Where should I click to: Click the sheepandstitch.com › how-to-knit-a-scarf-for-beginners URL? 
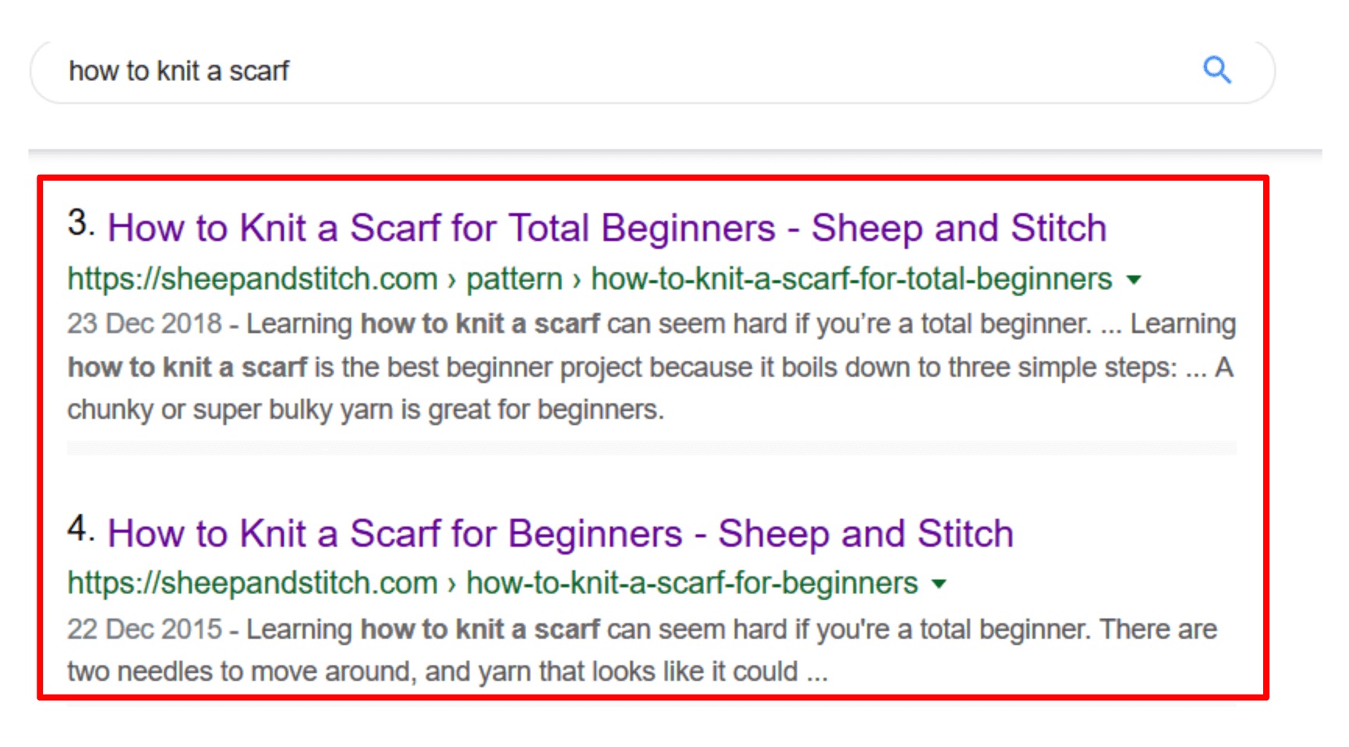[x=493, y=583]
